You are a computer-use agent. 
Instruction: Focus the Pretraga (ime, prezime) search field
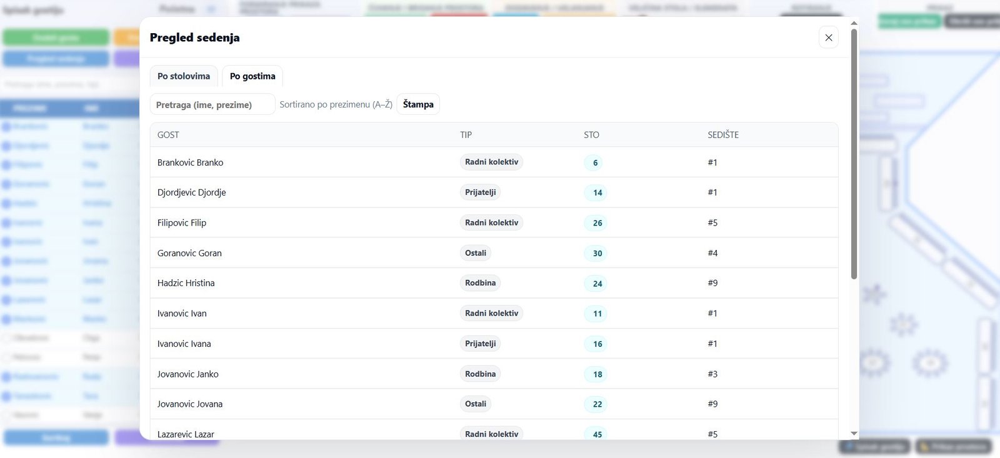click(x=212, y=104)
